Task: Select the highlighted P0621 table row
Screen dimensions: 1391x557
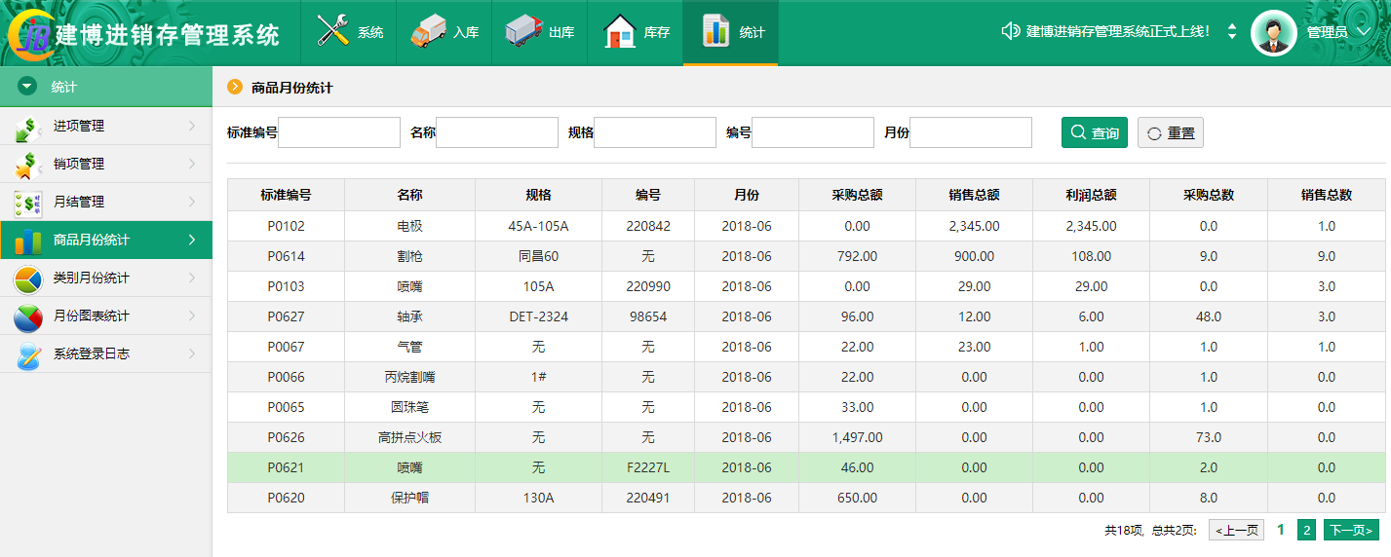Action: [x=805, y=467]
